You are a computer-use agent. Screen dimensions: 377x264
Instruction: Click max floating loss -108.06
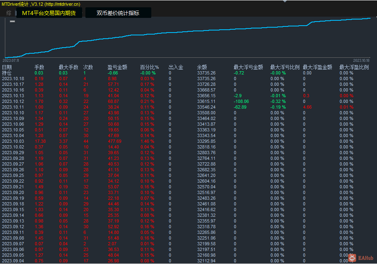(x=242, y=101)
